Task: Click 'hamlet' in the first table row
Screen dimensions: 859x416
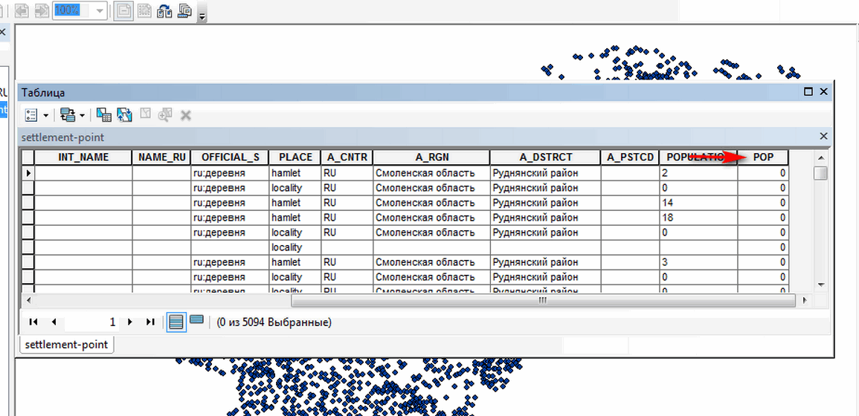Action: coord(286,173)
